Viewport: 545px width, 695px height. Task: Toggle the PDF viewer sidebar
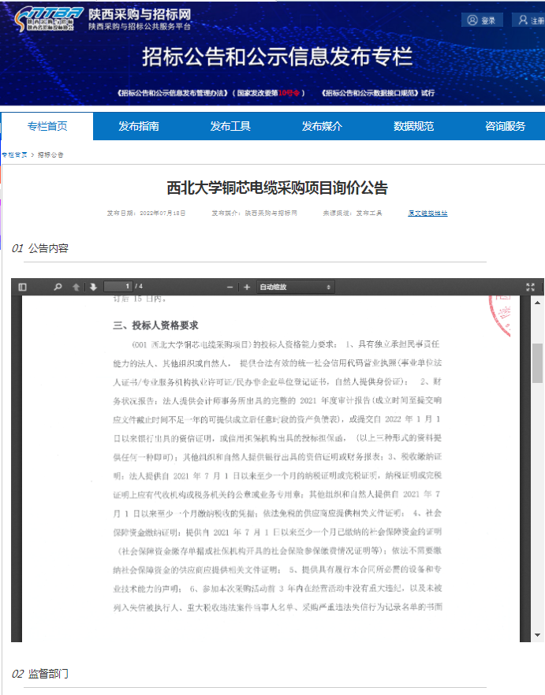coord(22,287)
